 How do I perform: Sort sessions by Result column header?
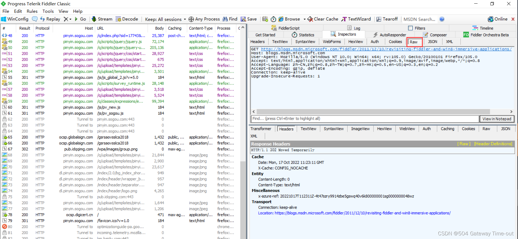[25, 28]
